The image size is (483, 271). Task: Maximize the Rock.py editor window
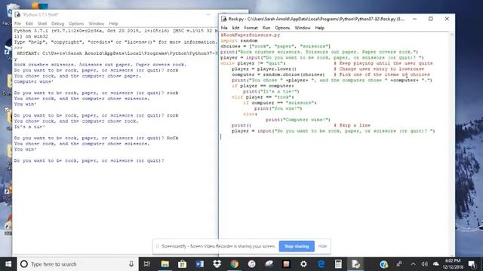pyautogui.click(x=431, y=19)
